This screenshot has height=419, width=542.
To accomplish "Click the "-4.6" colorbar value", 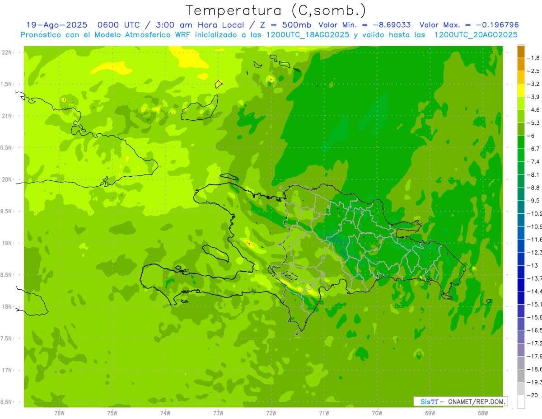I will coord(533,110).
